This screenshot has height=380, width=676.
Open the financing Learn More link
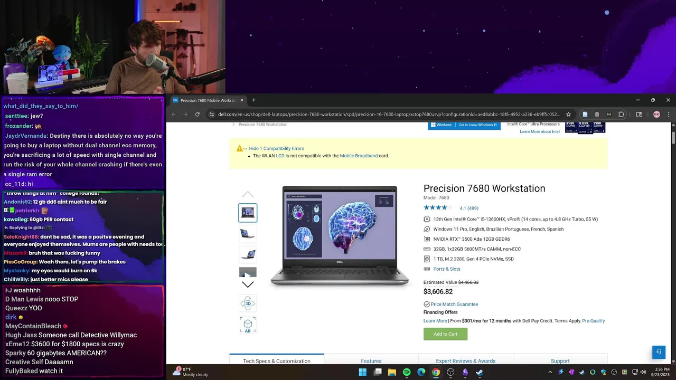(x=435, y=321)
